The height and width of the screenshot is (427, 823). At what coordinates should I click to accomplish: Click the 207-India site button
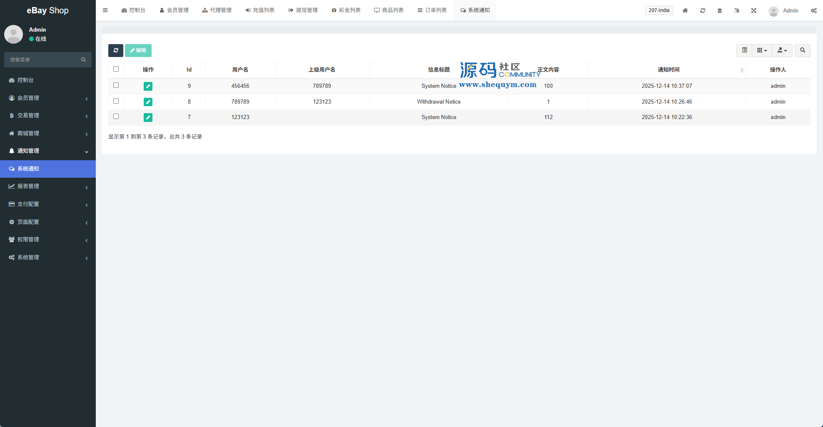[659, 10]
